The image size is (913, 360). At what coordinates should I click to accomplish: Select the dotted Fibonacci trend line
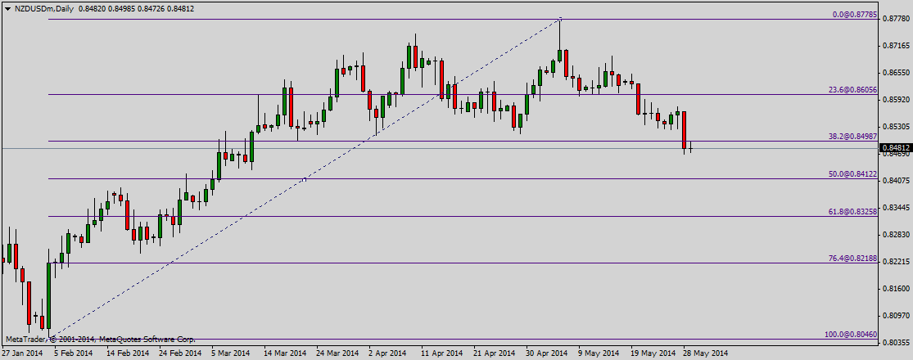[x=305, y=180]
